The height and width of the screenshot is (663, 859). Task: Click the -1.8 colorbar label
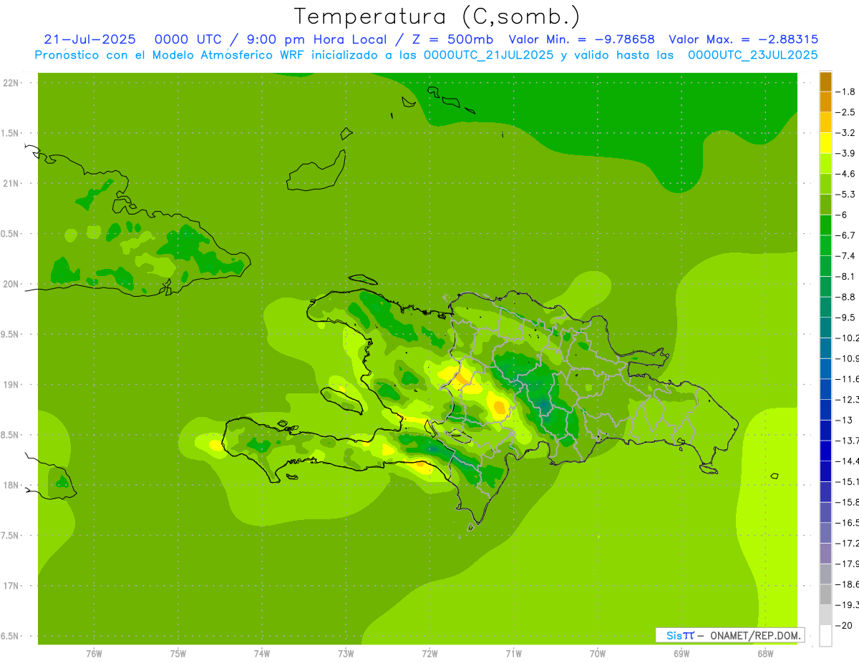pos(845,92)
